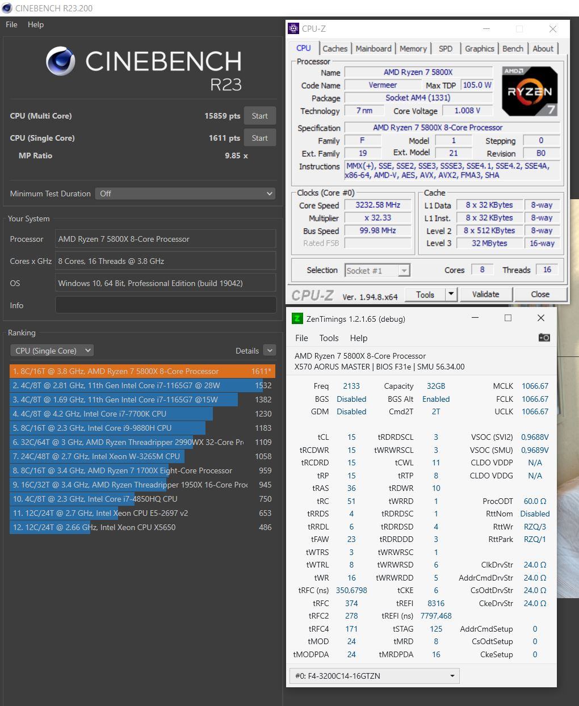579x706 pixels.
Task: Select ranking row Threadripper 1950X
Action: point(142,485)
